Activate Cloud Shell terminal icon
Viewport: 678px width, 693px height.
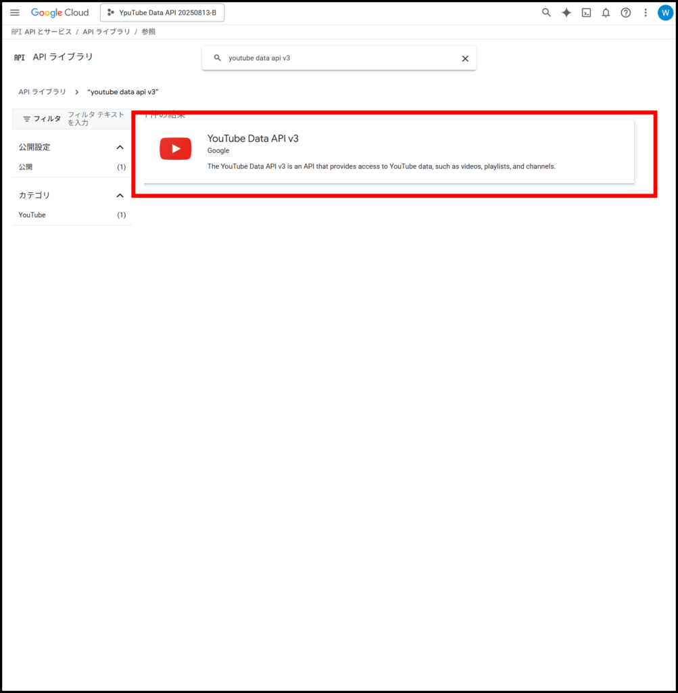pos(586,13)
